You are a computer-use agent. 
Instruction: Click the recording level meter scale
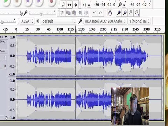pos(140,5)
